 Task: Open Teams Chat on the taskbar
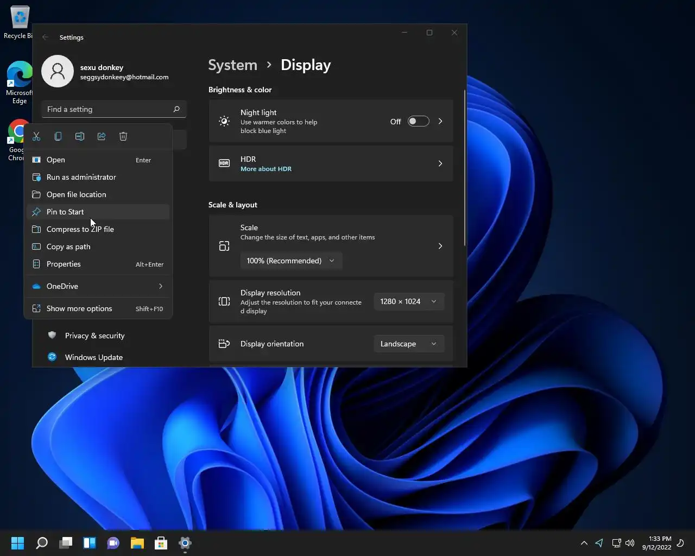point(113,543)
